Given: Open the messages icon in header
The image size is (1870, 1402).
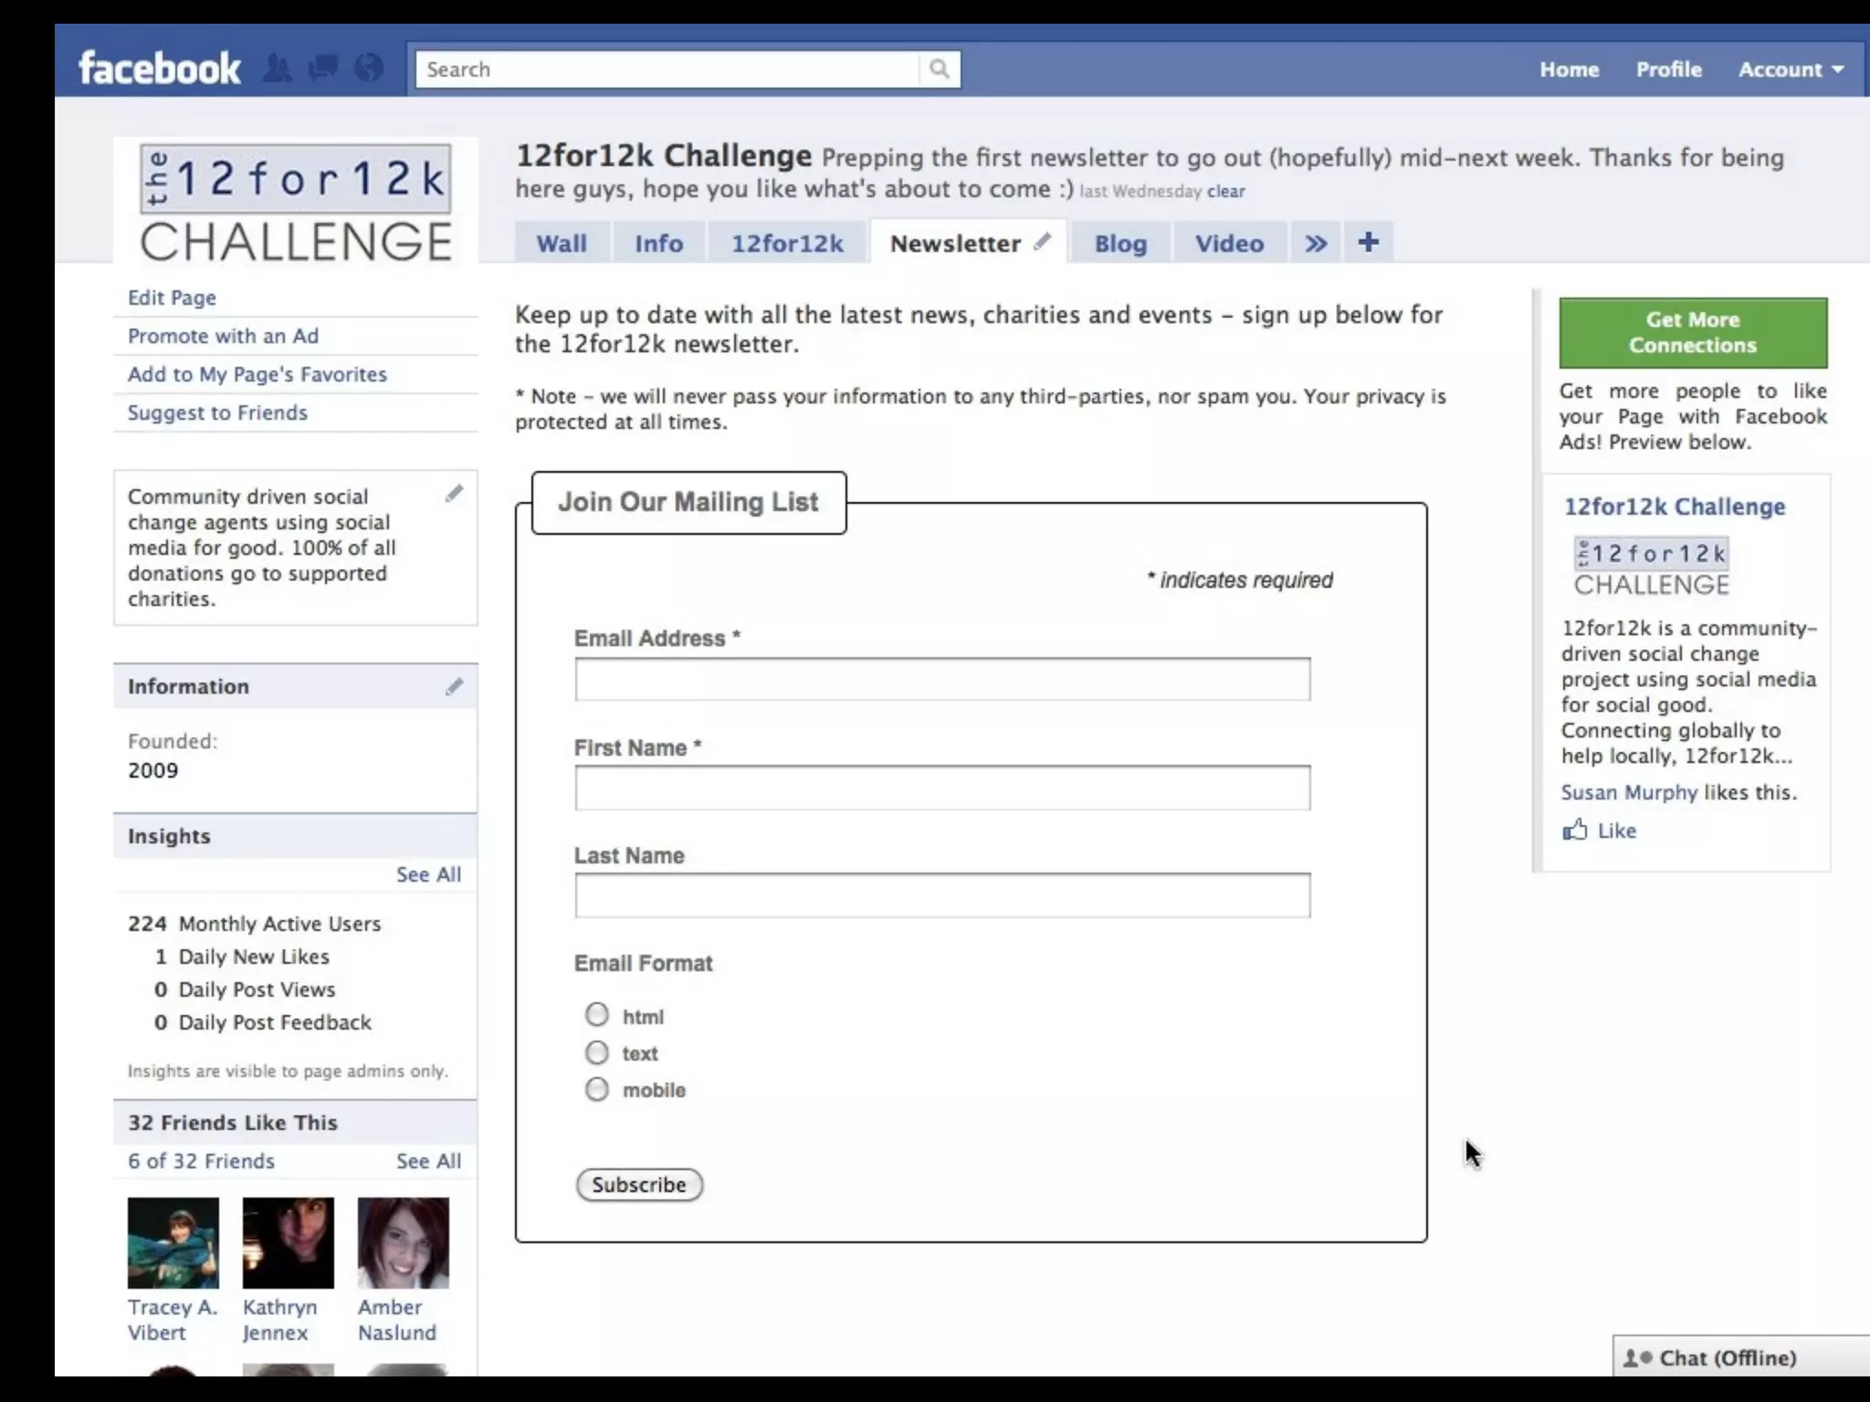Looking at the screenshot, I should click(322, 68).
